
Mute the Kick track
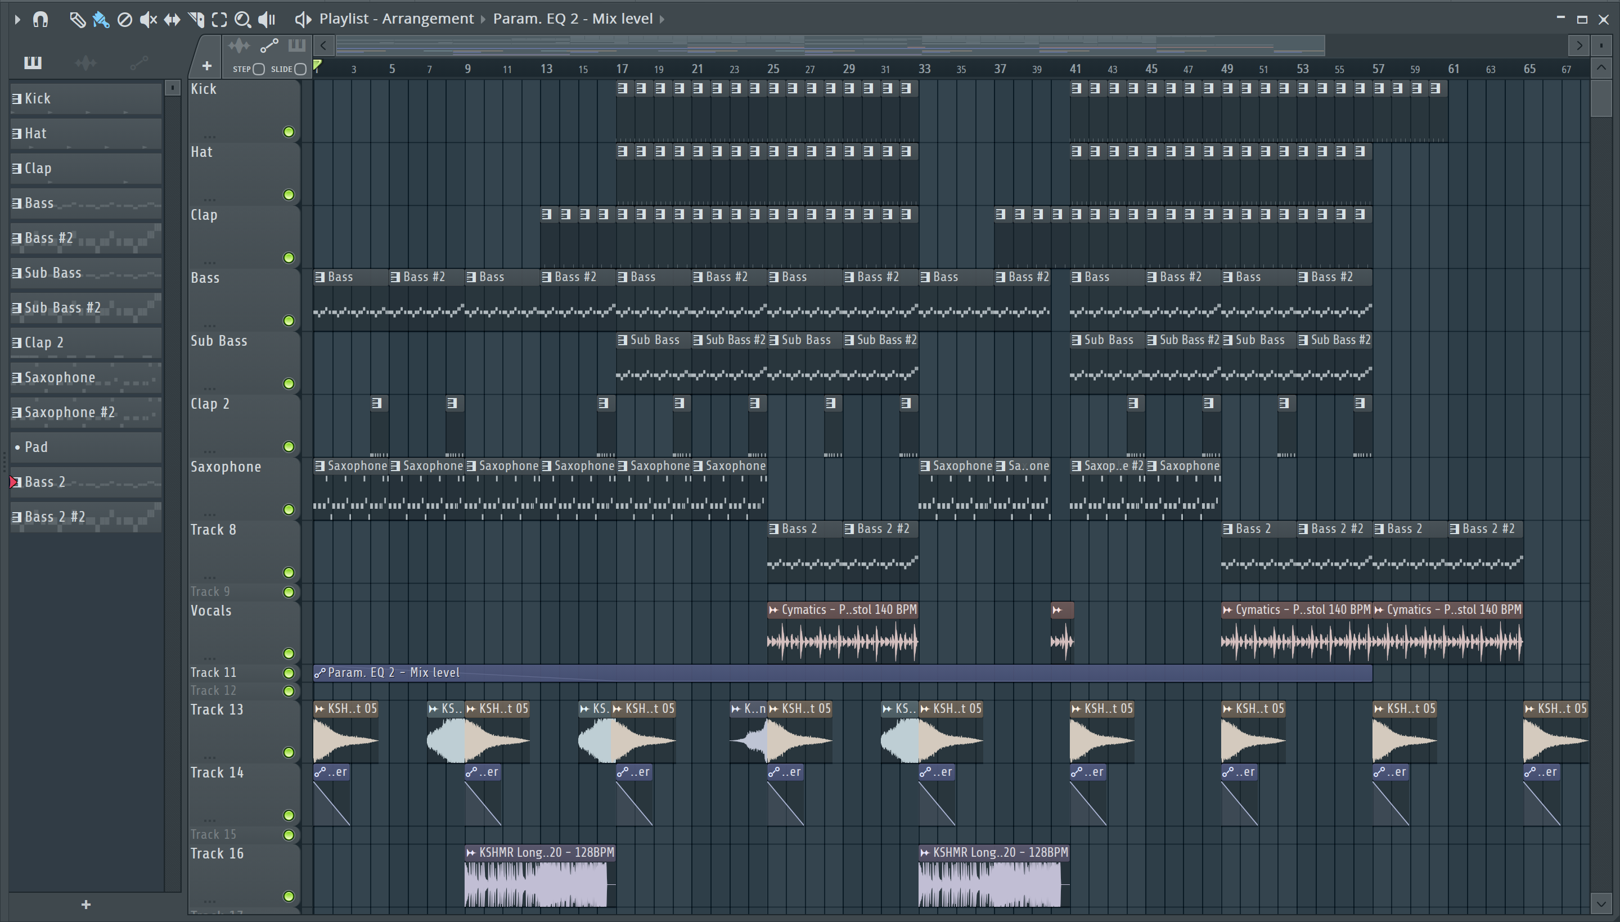point(288,132)
